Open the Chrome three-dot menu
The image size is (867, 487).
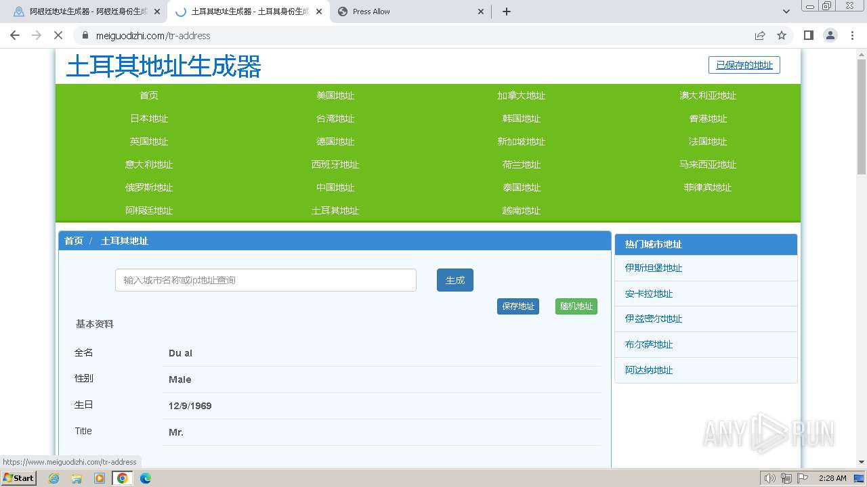coord(852,35)
